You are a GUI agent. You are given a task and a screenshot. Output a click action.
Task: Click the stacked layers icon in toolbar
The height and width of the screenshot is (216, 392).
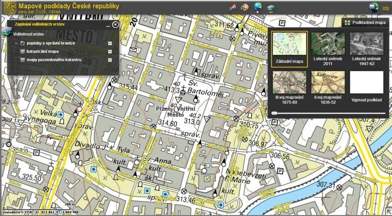tap(269, 7)
